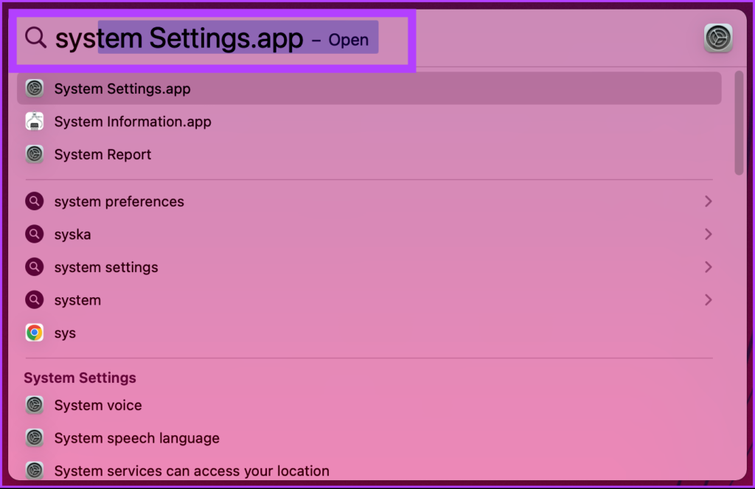Click the gear icon beside System speech language
The height and width of the screenshot is (489, 755).
click(x=35, y=438)
